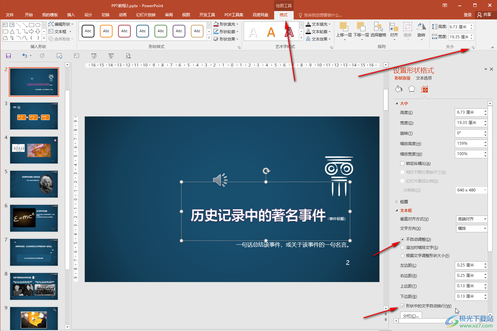This screenshot has width=497, height=331.
Task: Select slide 6 thumbnail E=mc²
Action: 34,218
